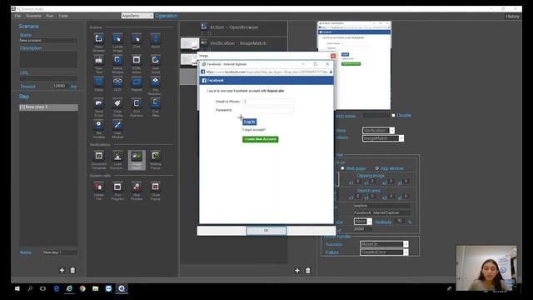
Task: Select the Verification - ImageMatch operation row
Action: tap(234, 44)
